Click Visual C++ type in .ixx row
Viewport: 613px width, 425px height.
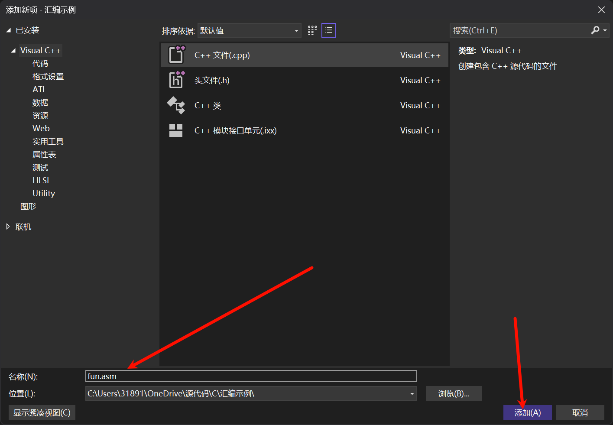[420, 131]
